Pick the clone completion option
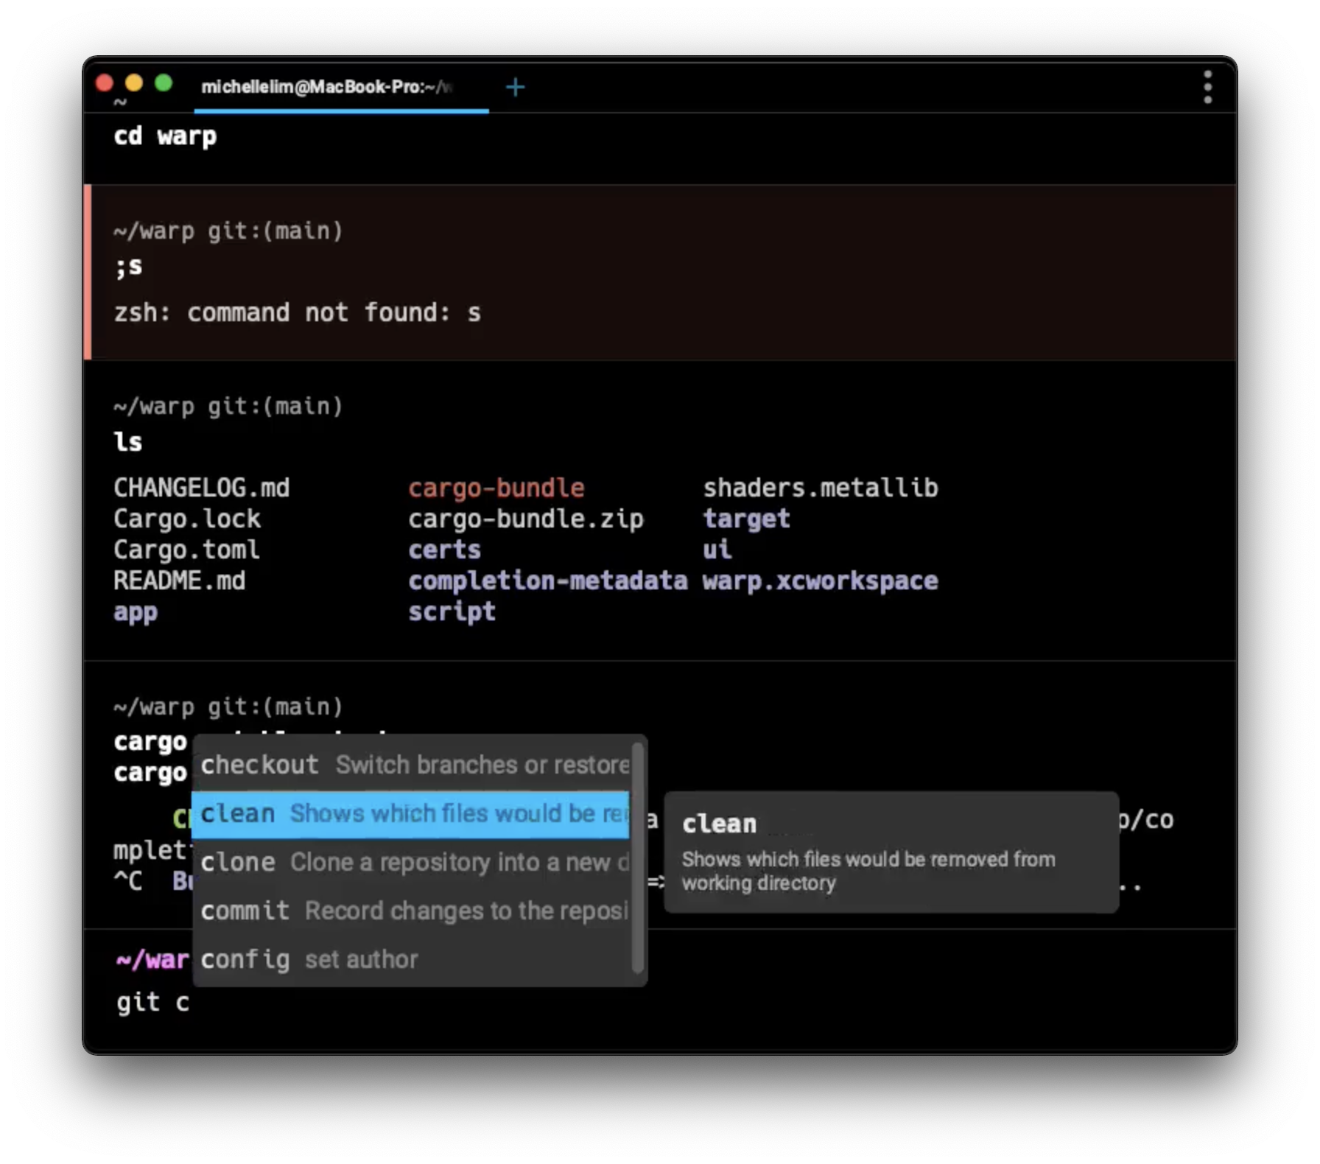Viewport: 1320px width, 1164px height. click(x=412, y=863)
